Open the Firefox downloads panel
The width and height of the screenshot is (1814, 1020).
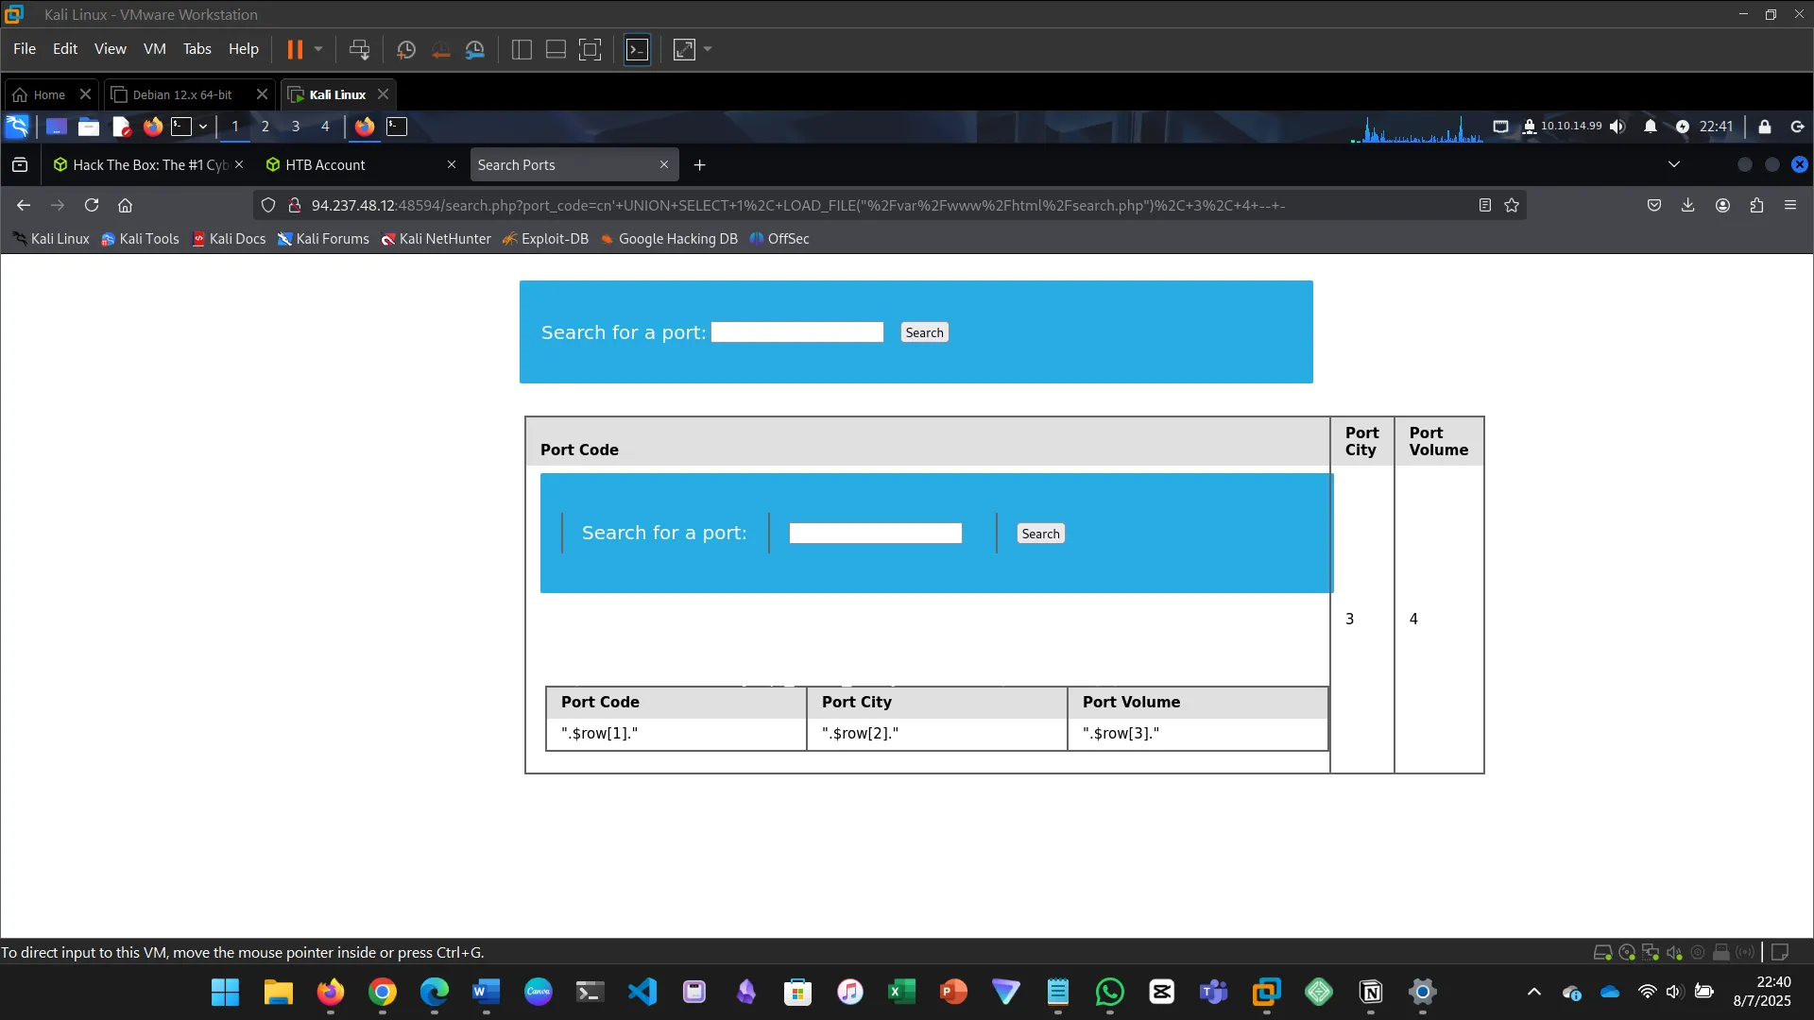[x=1688, y=205]
